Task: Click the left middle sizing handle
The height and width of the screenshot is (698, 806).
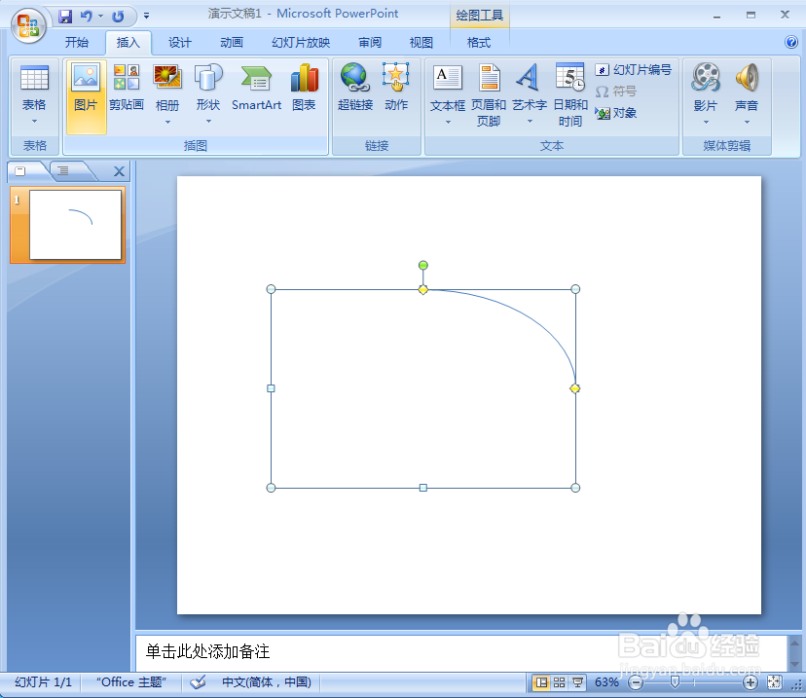Action: [x=271, y=388]
